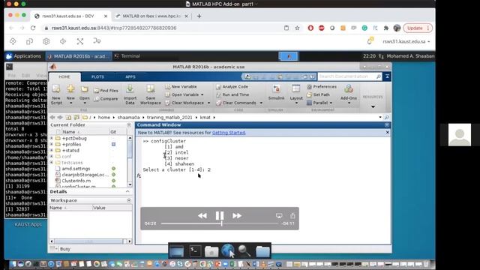Select the ClusterInfo.m file

pyautogui.click(x=76, y=181)
